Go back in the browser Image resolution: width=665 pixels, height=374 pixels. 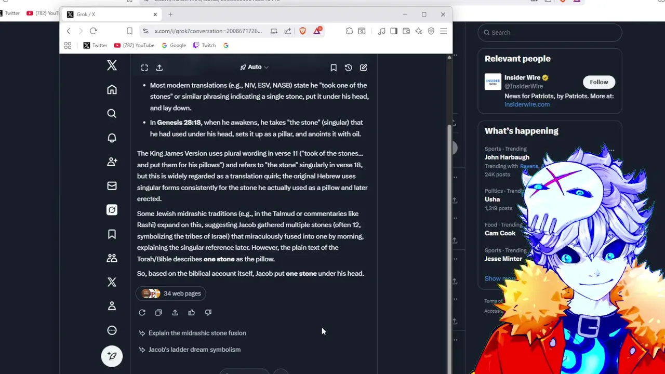[x=69, y=31]
